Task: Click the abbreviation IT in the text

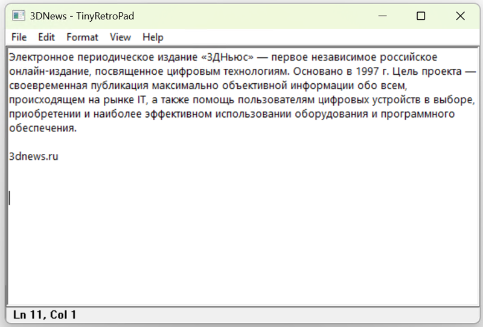Action: (x=141, y=100)
